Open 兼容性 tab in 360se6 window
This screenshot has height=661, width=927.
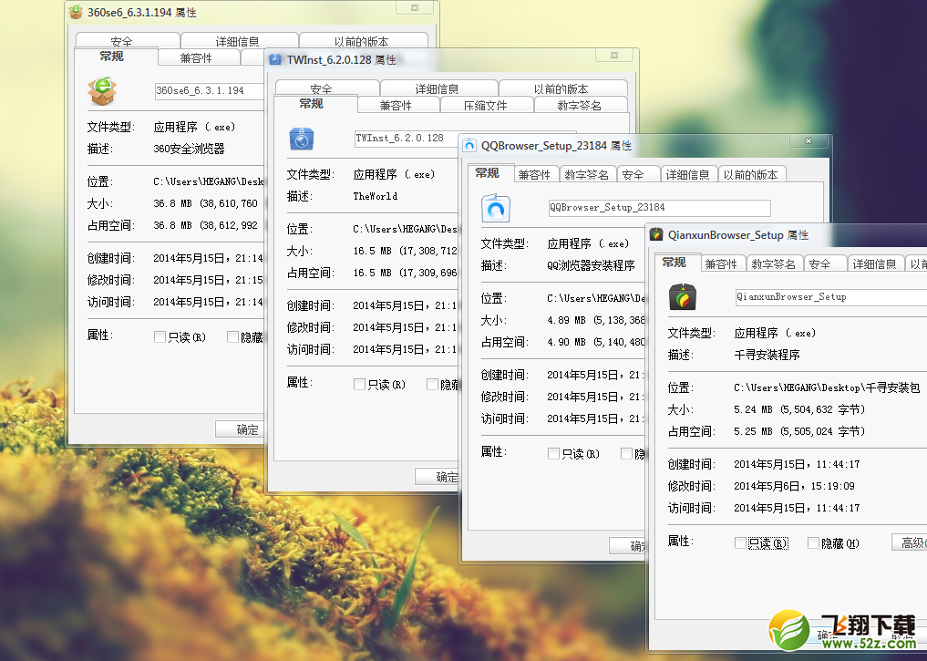coord(199,57)
